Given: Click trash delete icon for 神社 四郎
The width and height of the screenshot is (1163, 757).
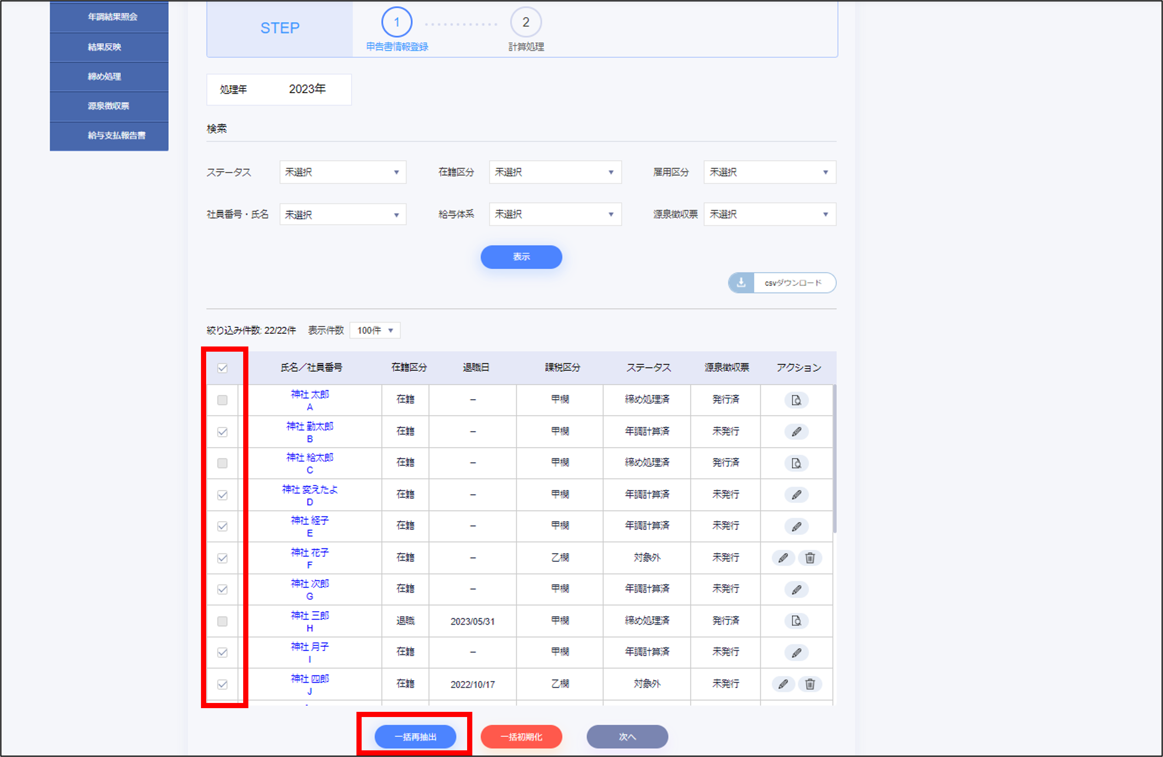Looking at the screenshot, I should point(810,684).
